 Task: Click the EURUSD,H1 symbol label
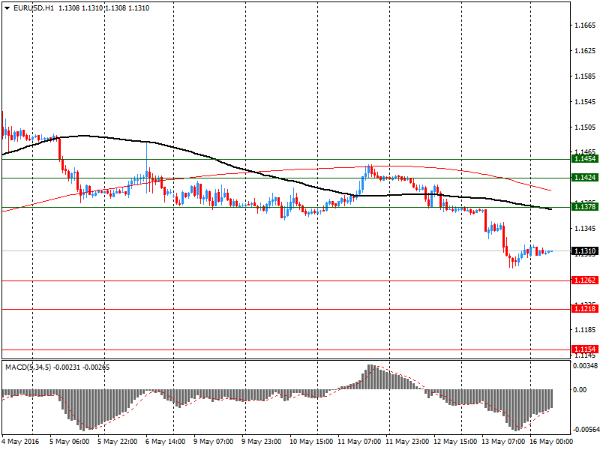[x=33, y=8]
